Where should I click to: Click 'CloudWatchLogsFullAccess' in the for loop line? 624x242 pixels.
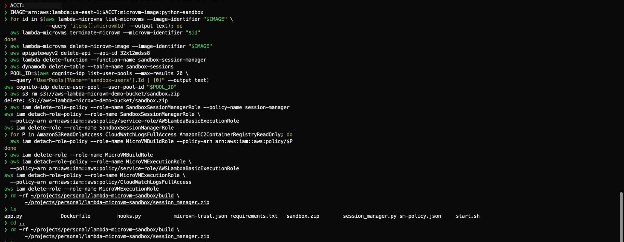(141, 134)
